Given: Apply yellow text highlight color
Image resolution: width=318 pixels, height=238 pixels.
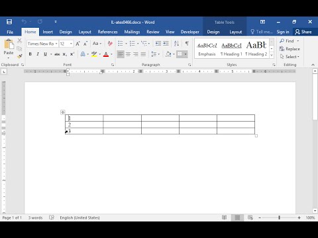Looking at the screenshot, I should [x=94, y=54].
